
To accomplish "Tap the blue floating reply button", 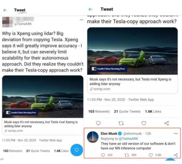I will (x=77, y=150).
